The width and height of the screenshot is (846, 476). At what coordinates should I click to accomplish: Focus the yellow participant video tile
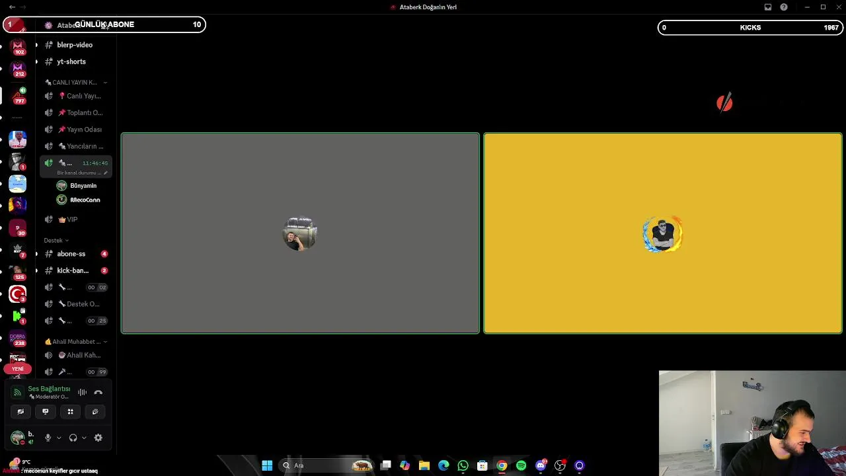663,233
